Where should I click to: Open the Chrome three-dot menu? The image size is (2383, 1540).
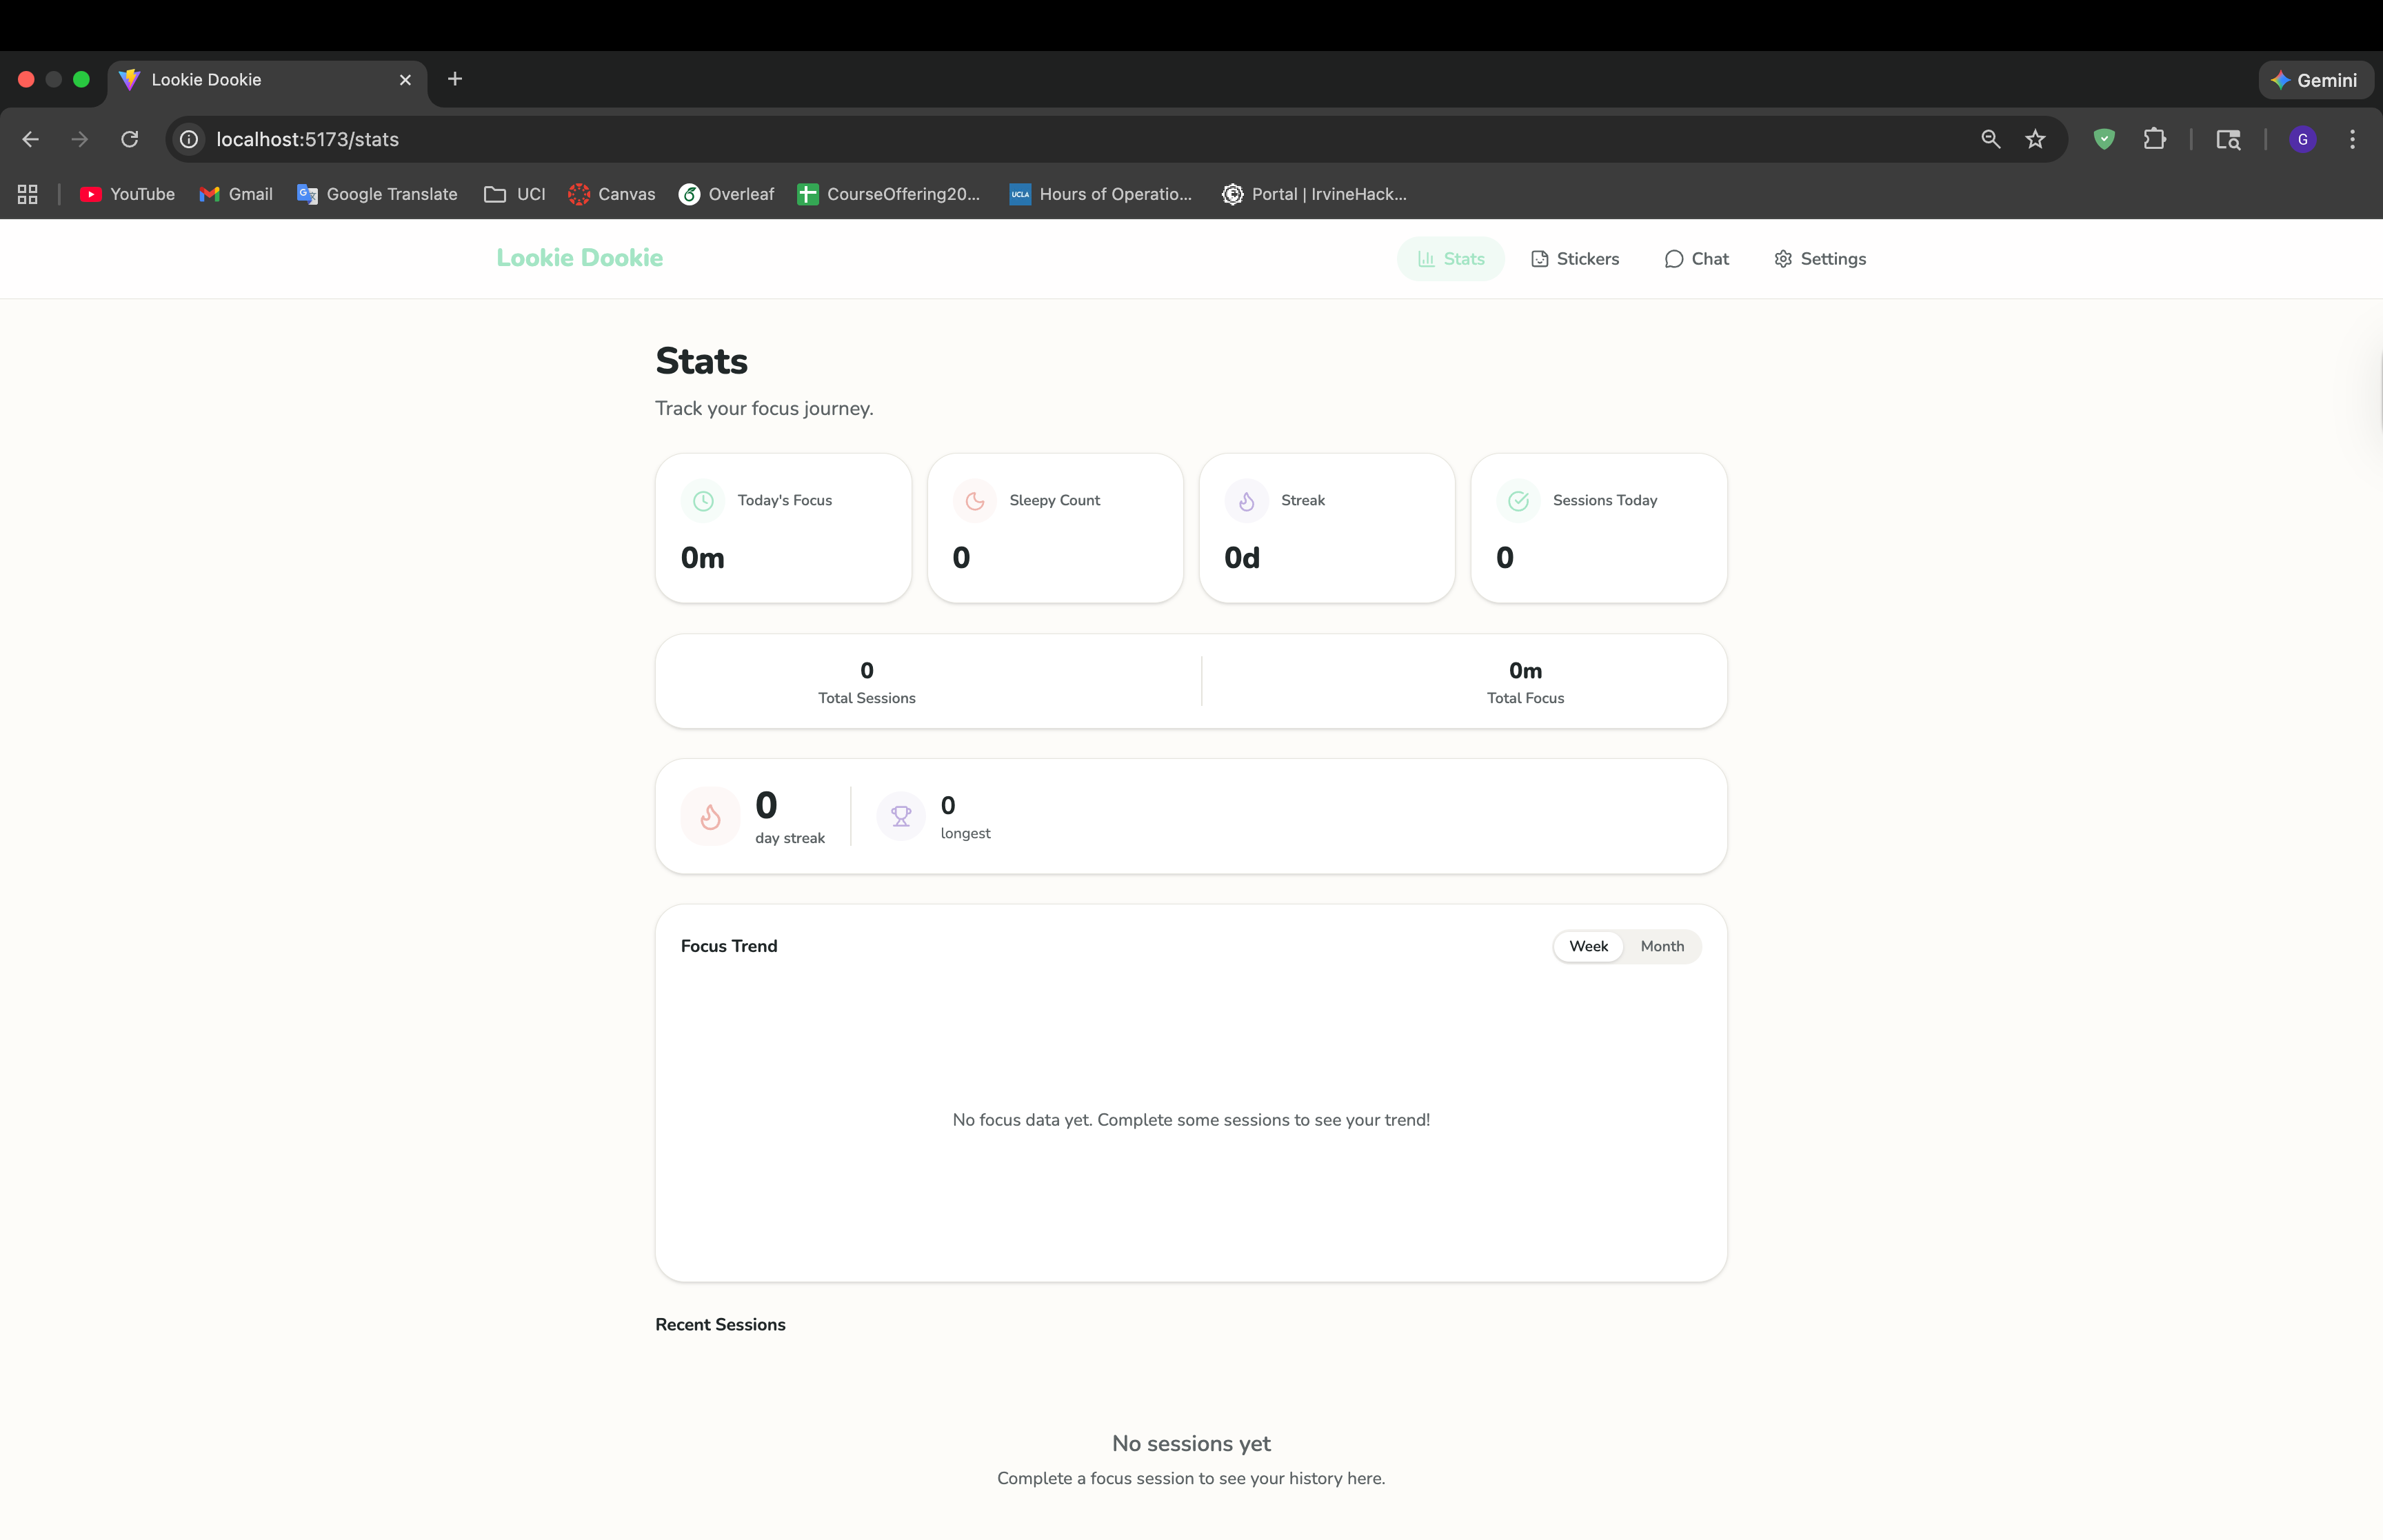2352,139
